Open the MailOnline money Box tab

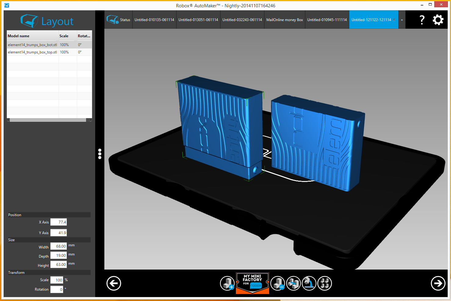(284, 20)
